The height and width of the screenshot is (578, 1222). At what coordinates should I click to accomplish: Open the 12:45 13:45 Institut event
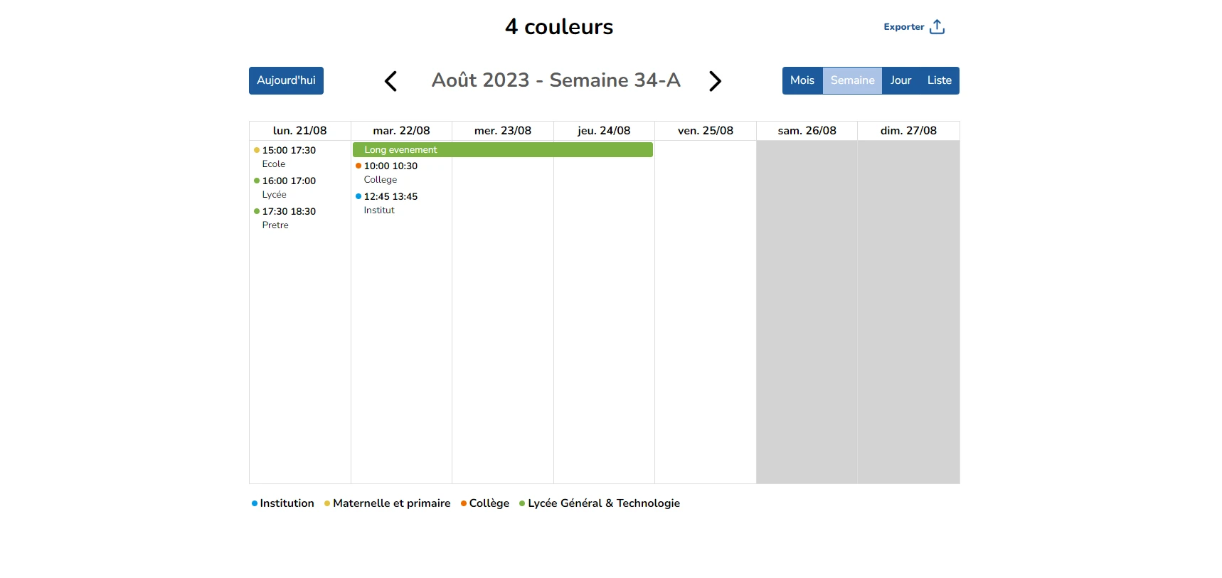tap(402, 203)
